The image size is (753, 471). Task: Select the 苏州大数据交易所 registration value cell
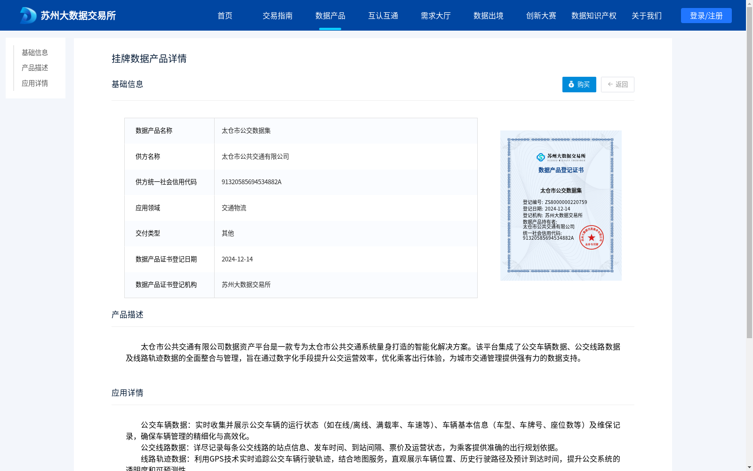tap(346, 285)
